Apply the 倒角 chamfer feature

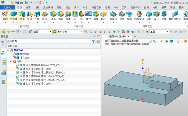click(x=61, y=16)
